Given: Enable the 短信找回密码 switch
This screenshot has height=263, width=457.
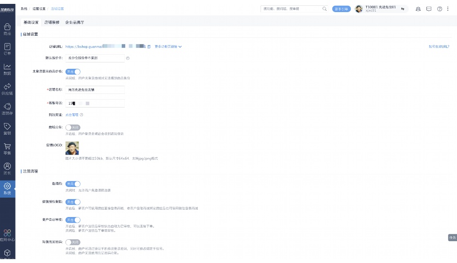Looking at the screenshot, I should [73, 242].
